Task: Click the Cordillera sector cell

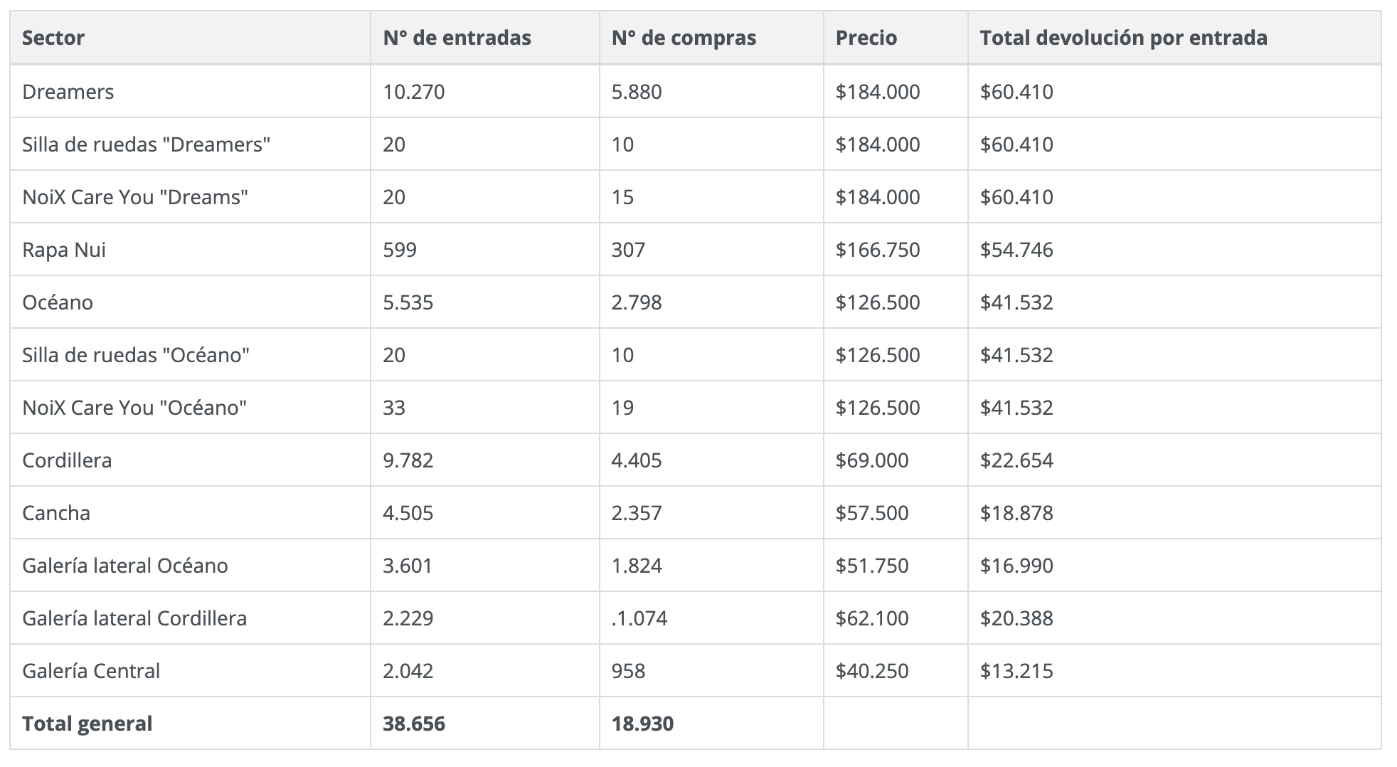Action: tap(67, 460)
